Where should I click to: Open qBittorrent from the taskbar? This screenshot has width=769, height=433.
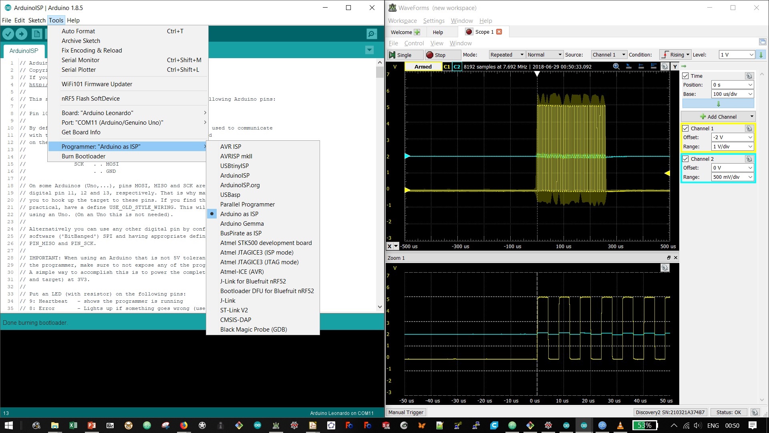[x=602, y=425]
